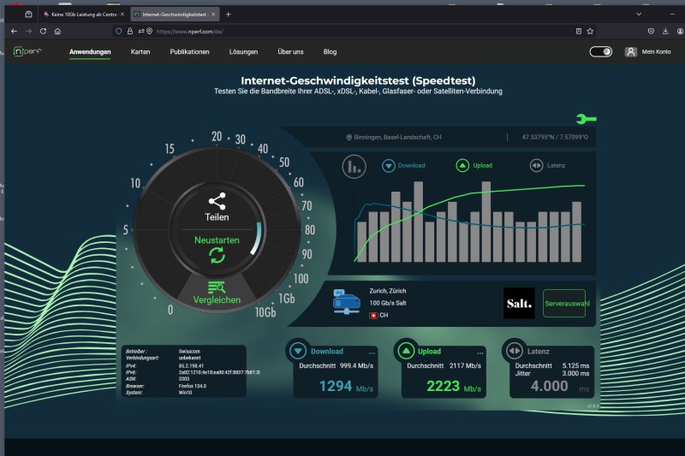Restart the test with the Neustarten icon
The height and width of the screenshot is (456, 685).
coord(217,256)
